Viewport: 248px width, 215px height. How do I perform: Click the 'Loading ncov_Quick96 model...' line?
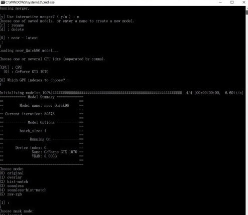29,51
